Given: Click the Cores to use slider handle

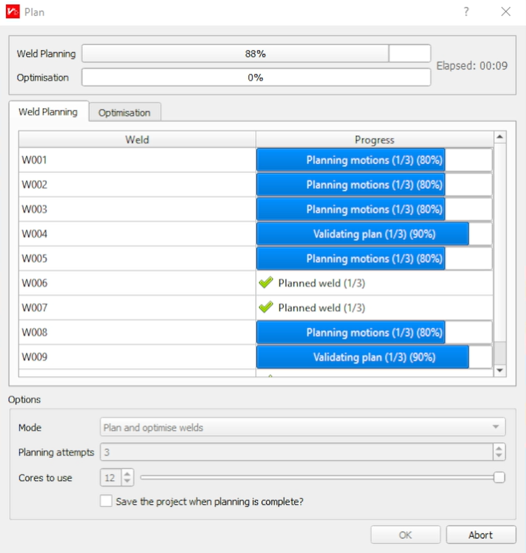Looking at the screenshot, I should tap(499, 478).
